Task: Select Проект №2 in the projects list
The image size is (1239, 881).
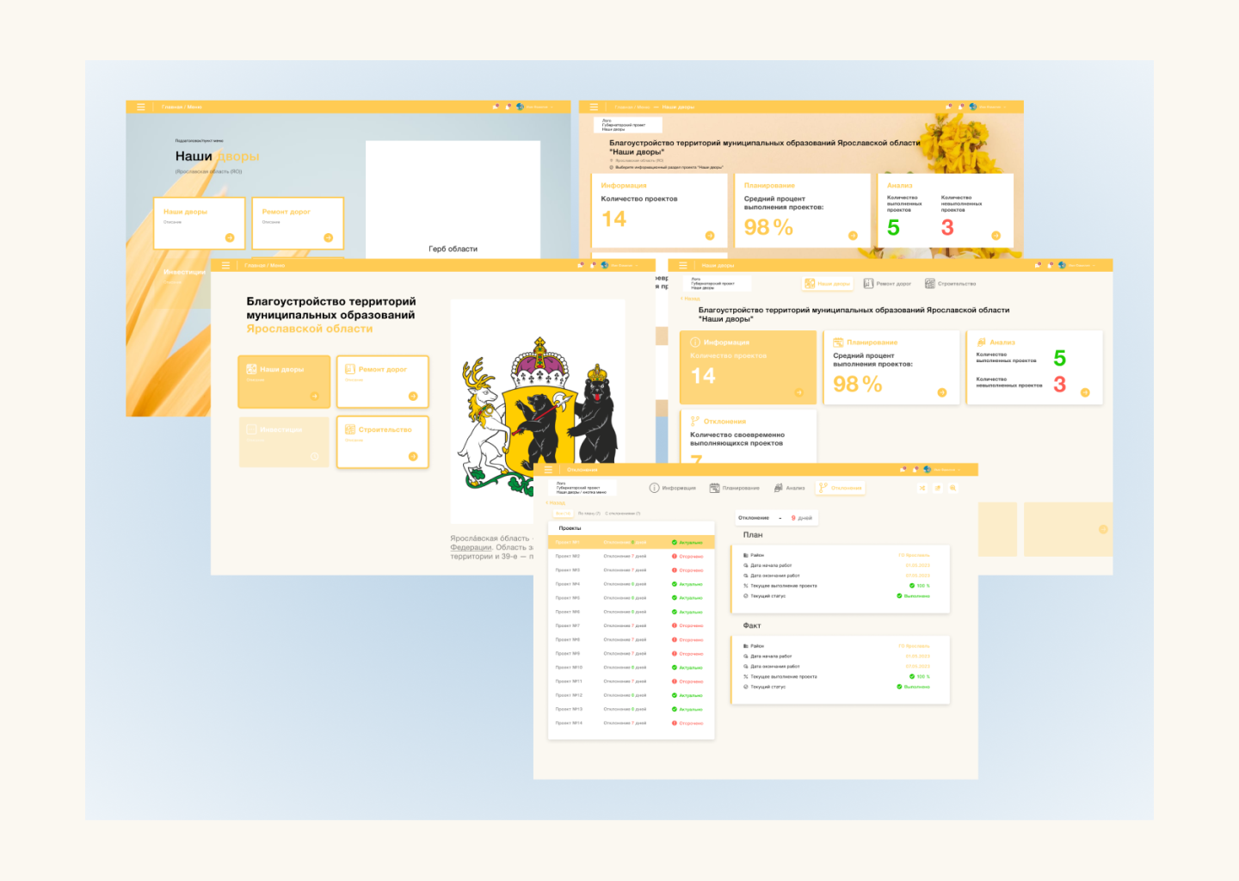Action: point(569,555)
